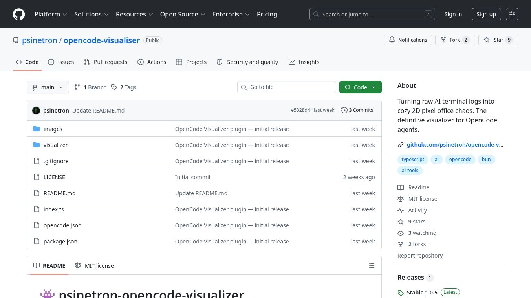This screenshot has width=531, height=298.
Task: Click the opencode.json file icon
Action: [37, 225]
